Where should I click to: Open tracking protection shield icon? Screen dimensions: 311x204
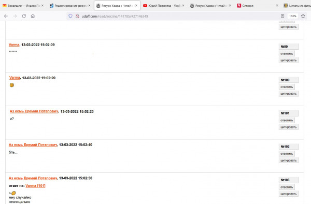pyautogui.click(x=70, y=16)
